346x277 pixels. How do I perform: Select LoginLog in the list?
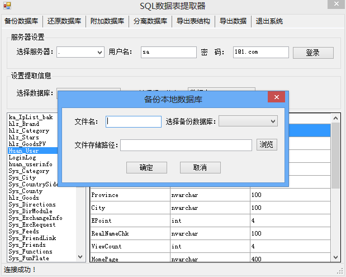[22, 157]
